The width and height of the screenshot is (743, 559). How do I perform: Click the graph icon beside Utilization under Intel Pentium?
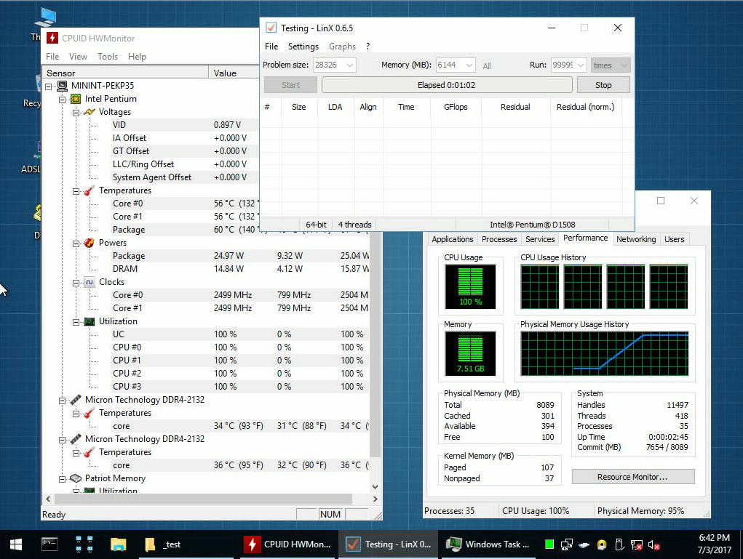[x=89, y=321]
